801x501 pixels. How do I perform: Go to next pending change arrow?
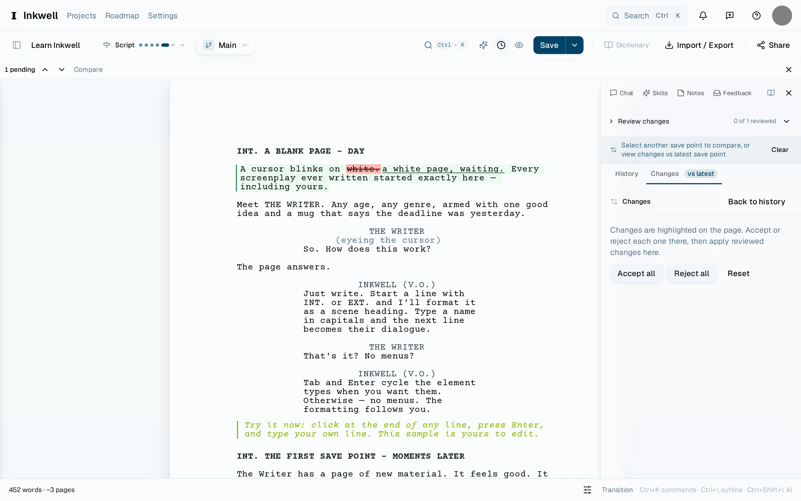pyautogui.click(x=61, y=70)
